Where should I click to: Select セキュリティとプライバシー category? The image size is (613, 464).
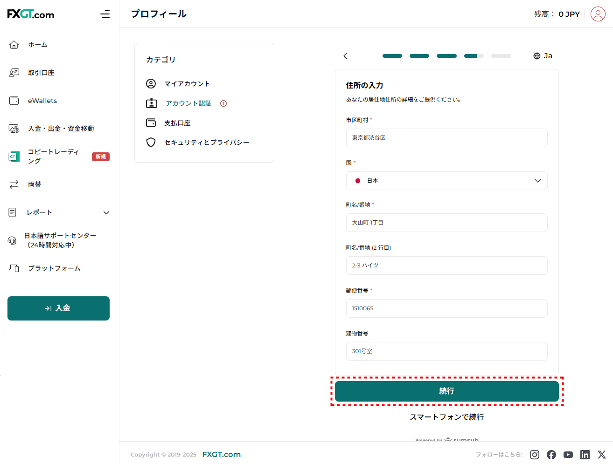(x=206, y=143)
